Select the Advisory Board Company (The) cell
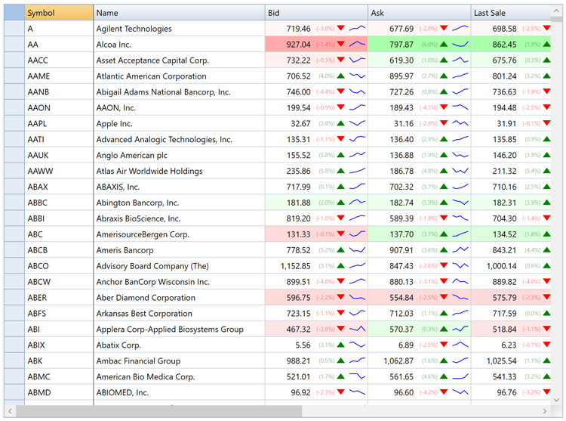This screenshot has width=566, height=421. [x=179, y=265]
